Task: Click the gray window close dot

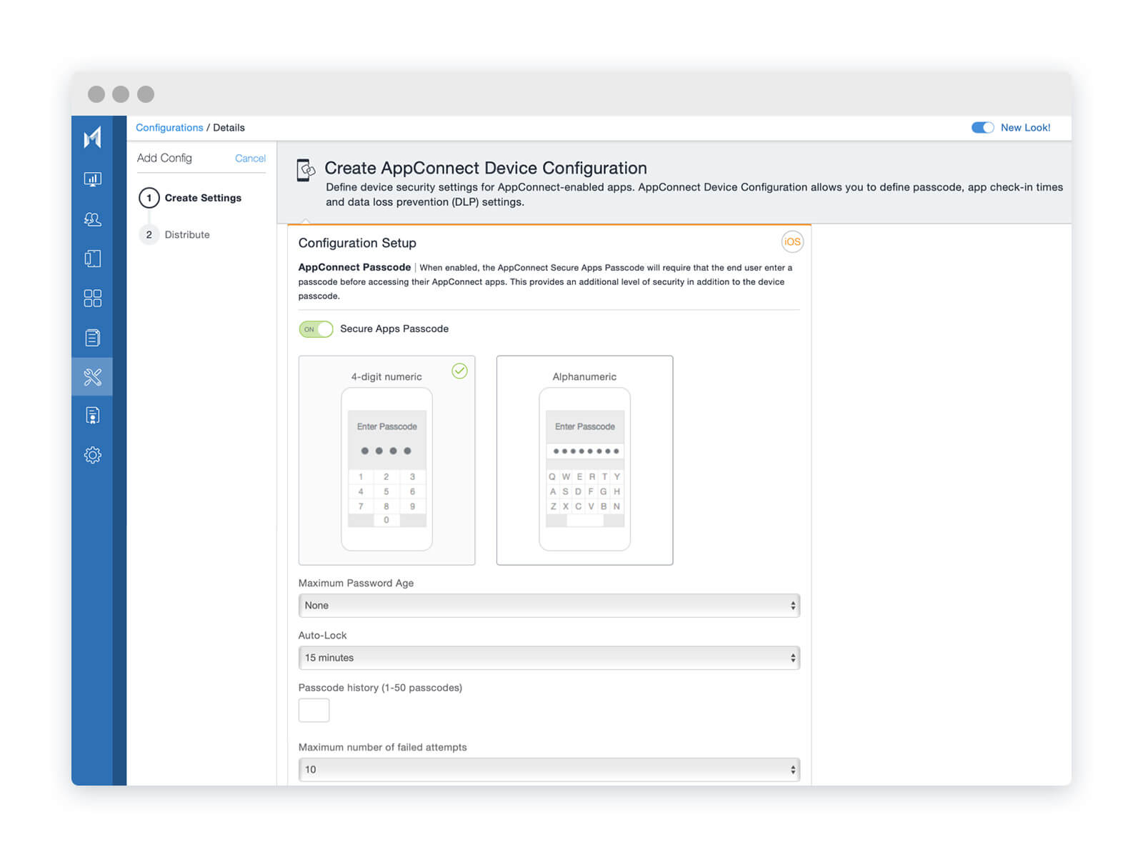Action: coord(96,94)
